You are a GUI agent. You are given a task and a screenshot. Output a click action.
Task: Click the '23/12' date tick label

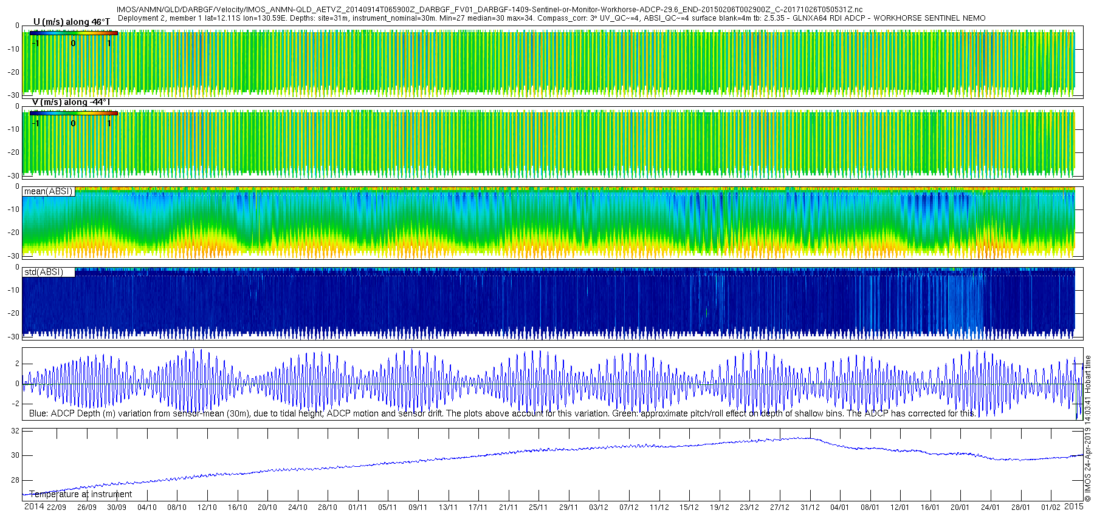pos(749,508)
